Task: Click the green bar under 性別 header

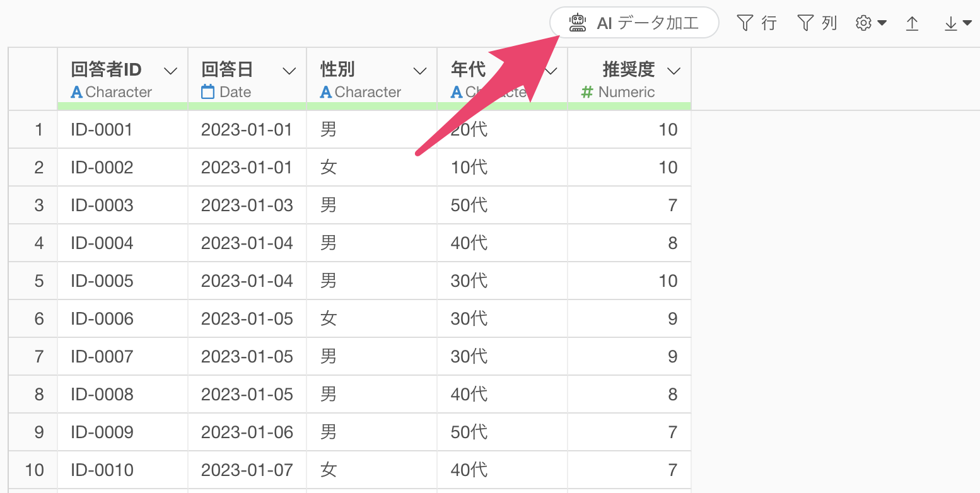Action: 371,106
